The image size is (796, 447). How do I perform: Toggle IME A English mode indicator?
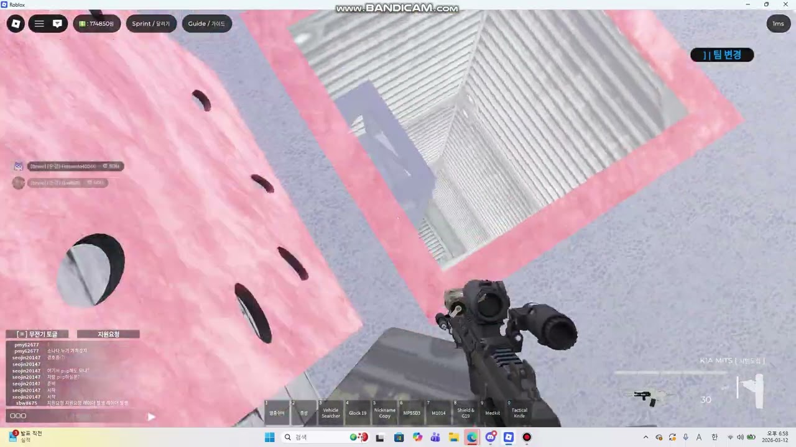699,437
